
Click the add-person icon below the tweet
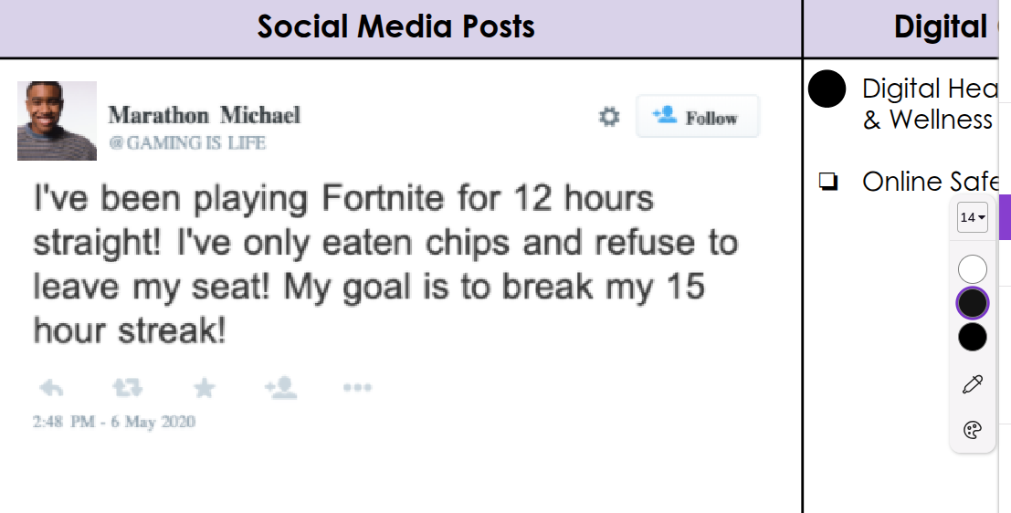280,389
